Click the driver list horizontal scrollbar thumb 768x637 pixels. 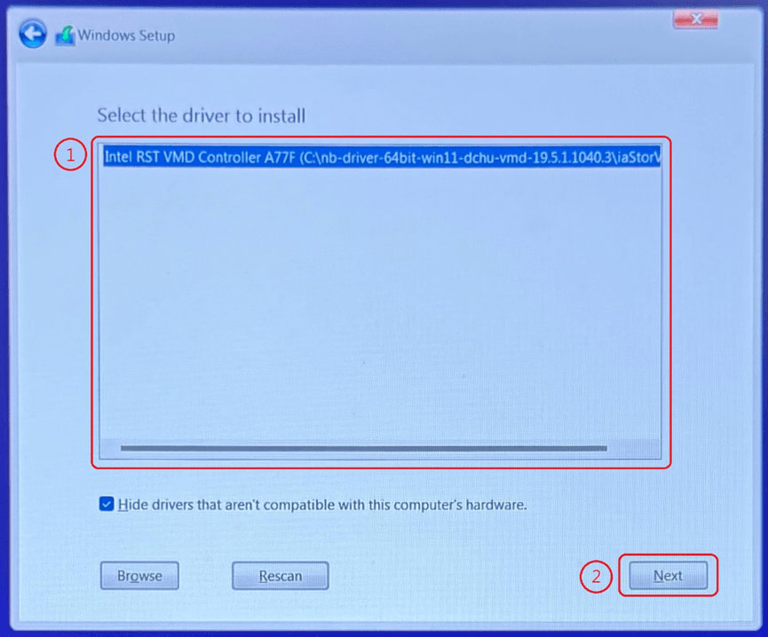363,448
